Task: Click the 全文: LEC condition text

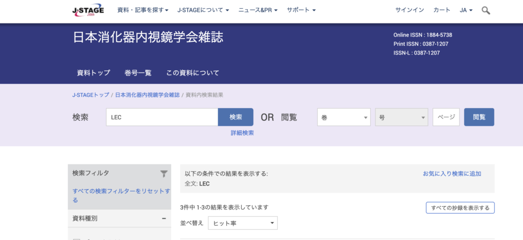Action: click(x=197, y=183)
